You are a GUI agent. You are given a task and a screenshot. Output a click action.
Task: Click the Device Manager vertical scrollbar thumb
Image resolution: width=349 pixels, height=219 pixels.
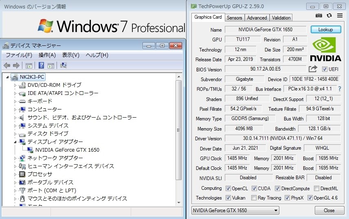(178, 130)
